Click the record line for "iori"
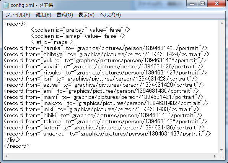 pos(101,79)
